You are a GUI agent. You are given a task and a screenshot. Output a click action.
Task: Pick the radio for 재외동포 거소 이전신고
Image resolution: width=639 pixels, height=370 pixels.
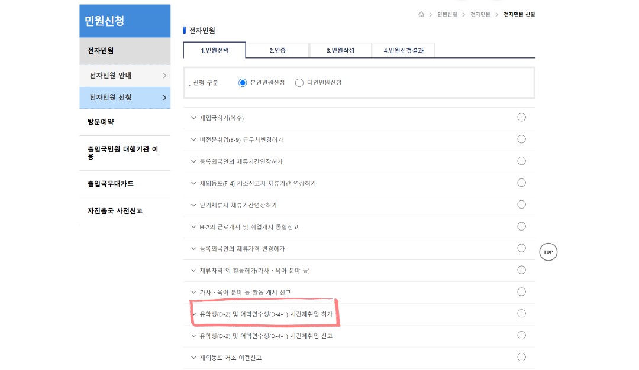pyautogui.click(x=521, y=357)
